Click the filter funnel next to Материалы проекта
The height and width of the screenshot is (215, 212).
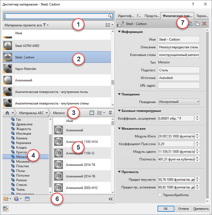point(44,25)
